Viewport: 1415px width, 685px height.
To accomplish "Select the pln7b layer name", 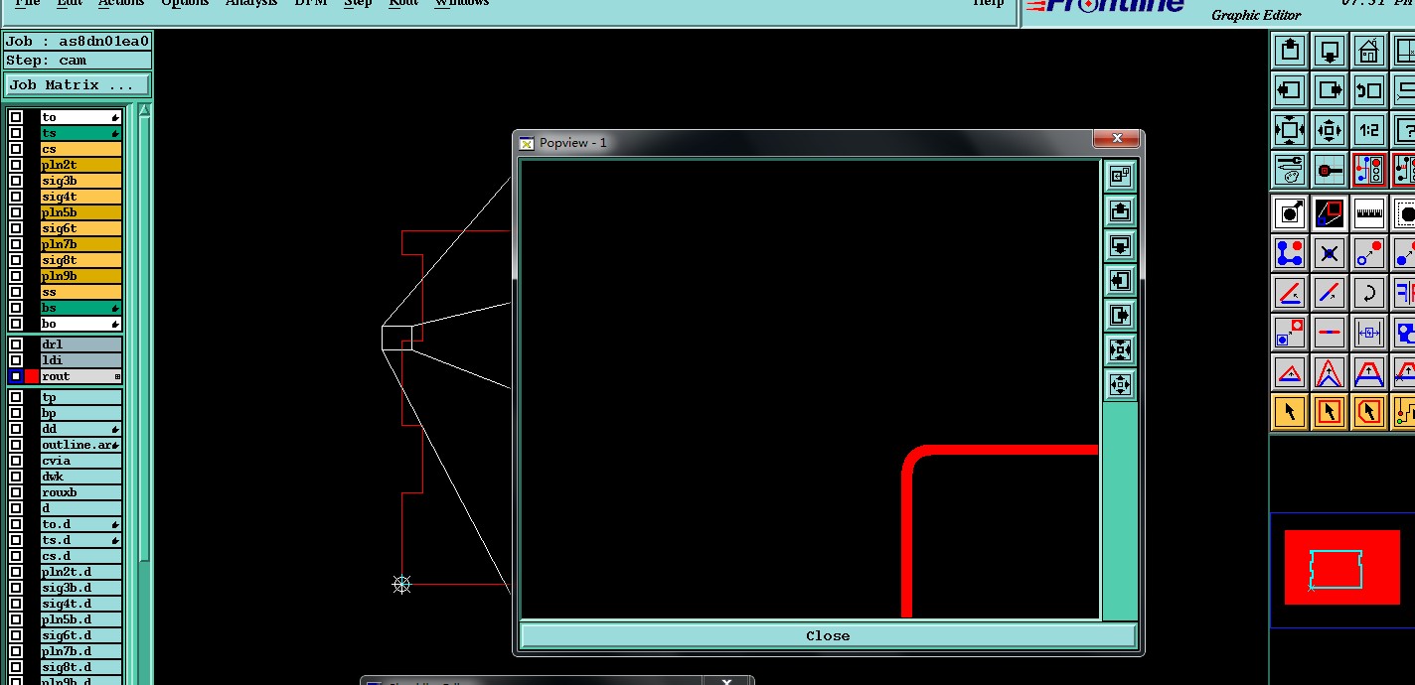I will tap(80, 244).
